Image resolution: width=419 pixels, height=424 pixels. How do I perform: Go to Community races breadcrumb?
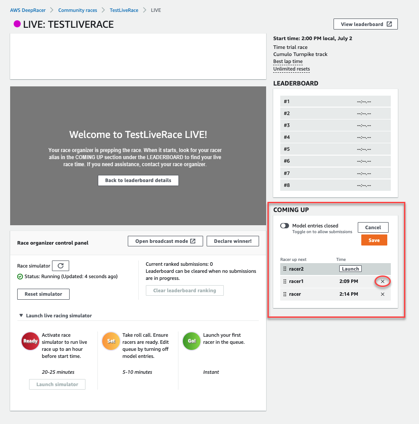[x=78, y=10]
